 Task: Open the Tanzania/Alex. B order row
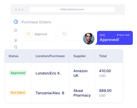tap(64, 93)
